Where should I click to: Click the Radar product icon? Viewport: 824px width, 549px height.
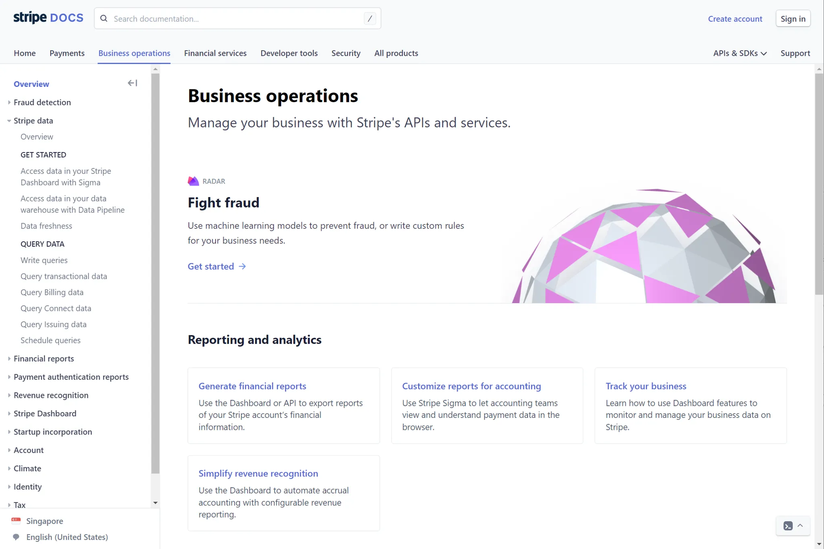point(193,181)
